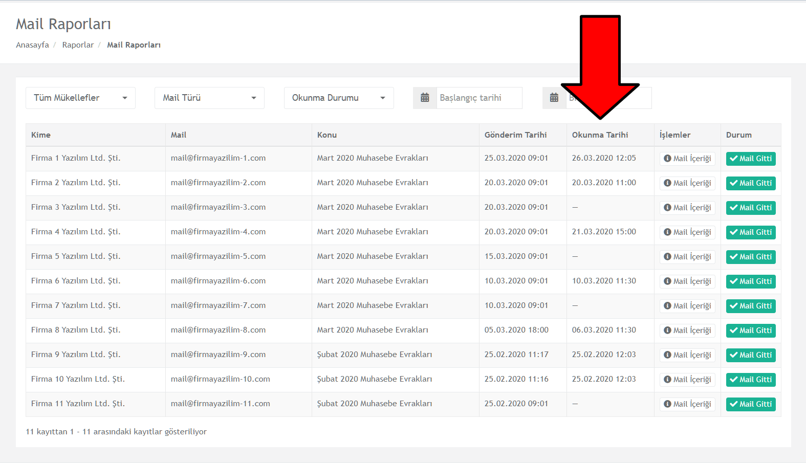
Task: Open Mail İçeriği for Firma 4
Action: 687,232
